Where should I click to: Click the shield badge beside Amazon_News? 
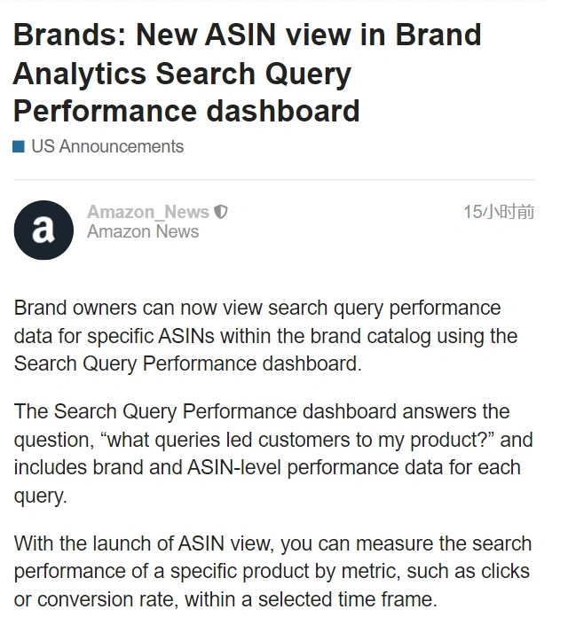coord(221,212)
